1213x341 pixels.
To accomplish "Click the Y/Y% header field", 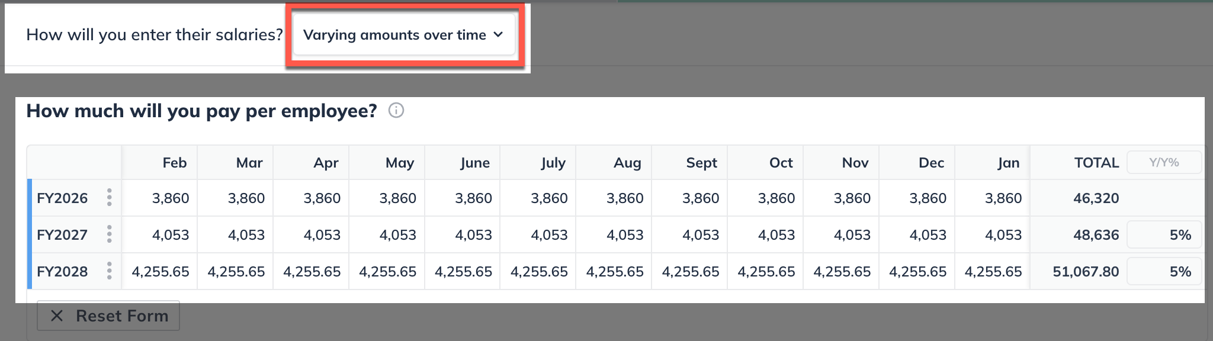I will tap(1164, 162).
